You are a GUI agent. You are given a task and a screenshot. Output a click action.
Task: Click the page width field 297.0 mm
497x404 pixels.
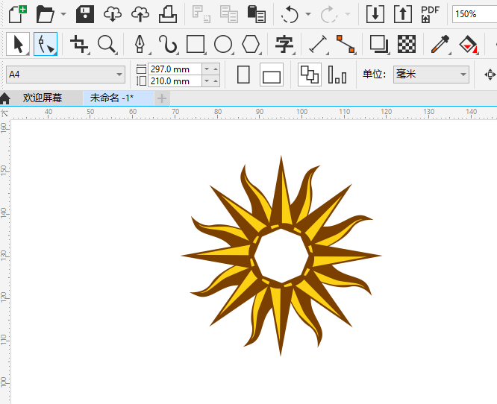point(175,69)
